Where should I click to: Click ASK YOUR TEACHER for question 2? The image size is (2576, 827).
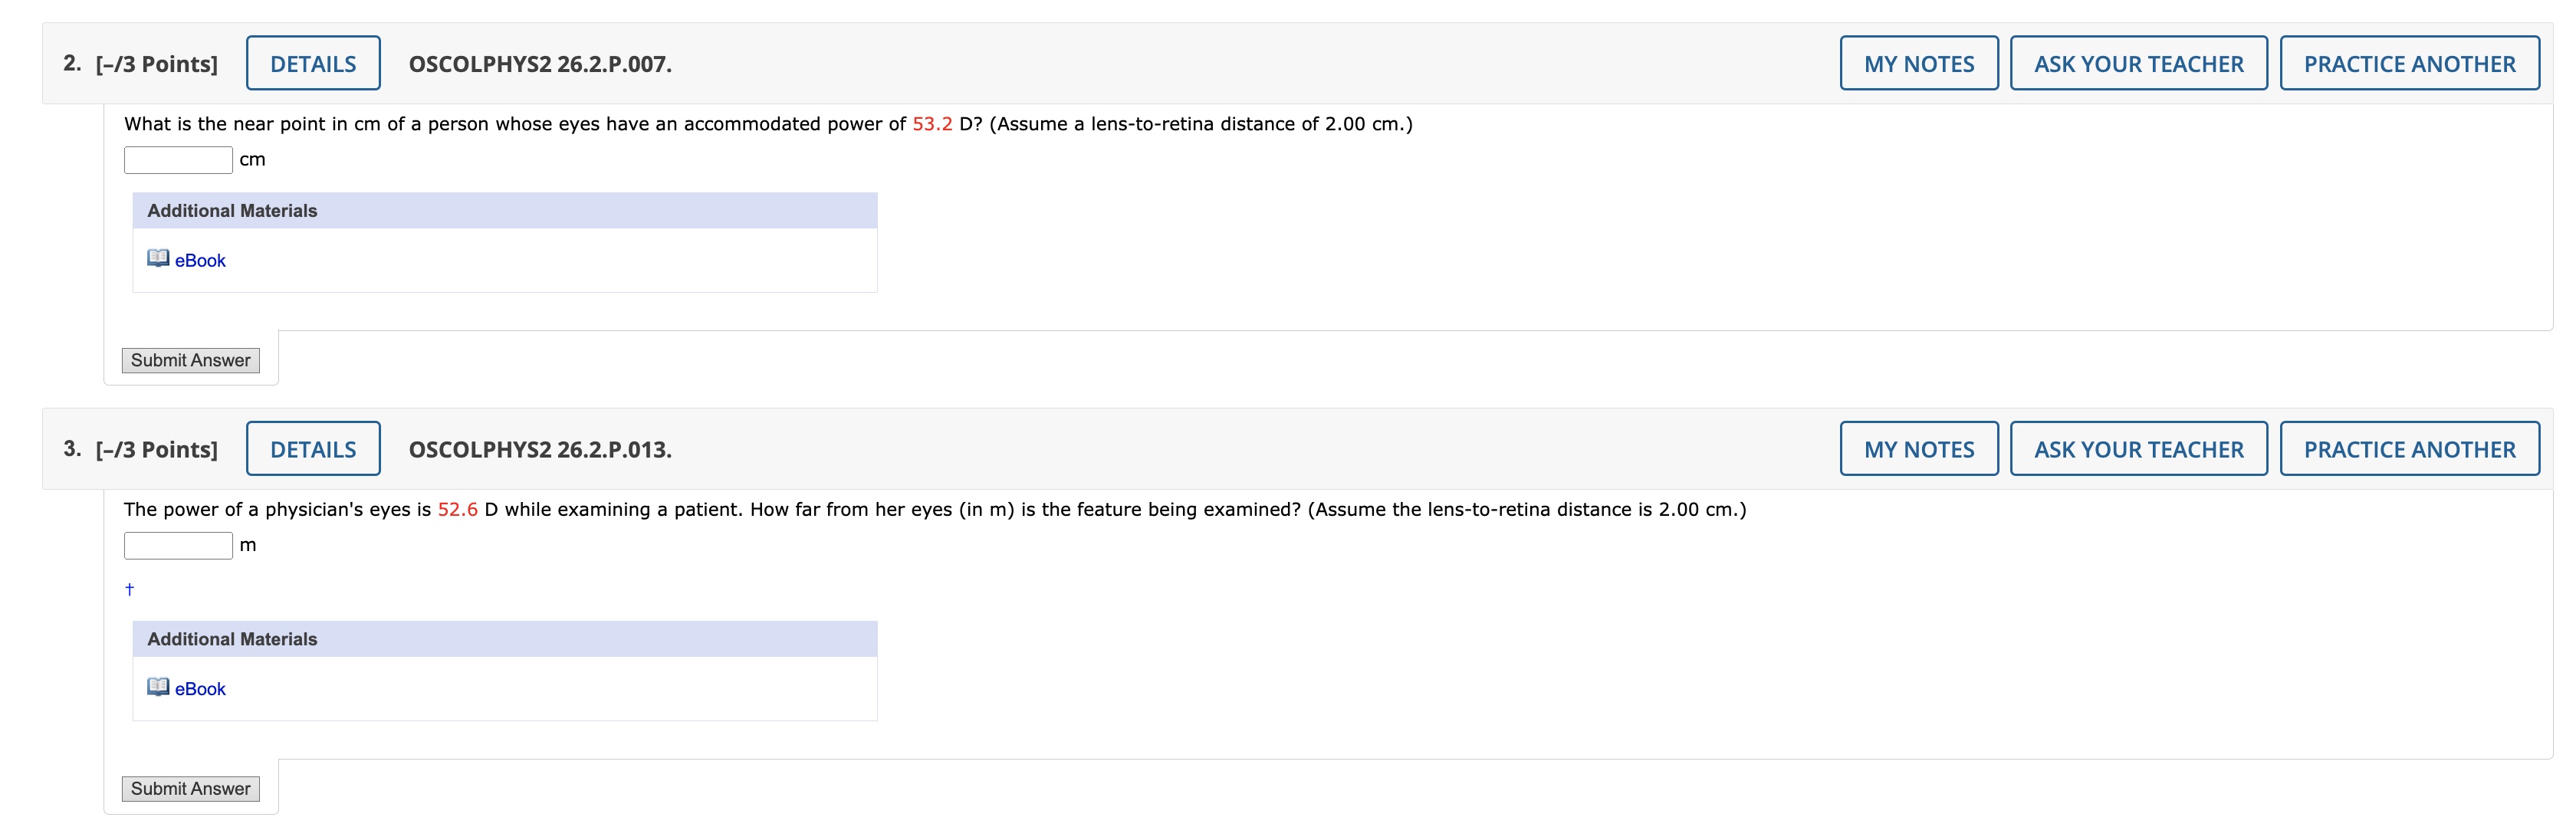point(2139,62)
